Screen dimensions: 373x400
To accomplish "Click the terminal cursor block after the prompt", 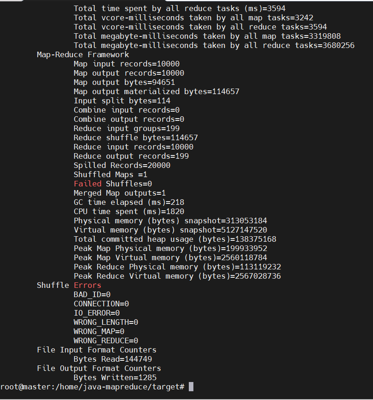I will (x=191, y=387).
